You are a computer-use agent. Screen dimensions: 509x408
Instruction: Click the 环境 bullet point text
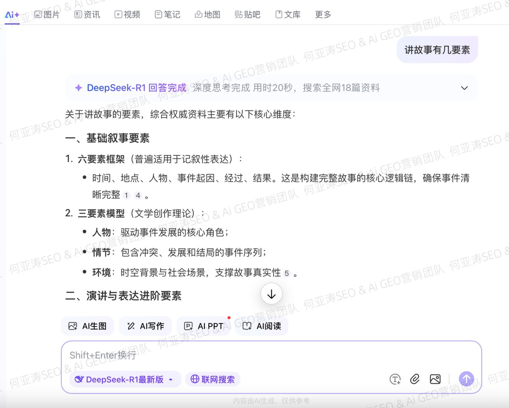[x=195, y=273]
